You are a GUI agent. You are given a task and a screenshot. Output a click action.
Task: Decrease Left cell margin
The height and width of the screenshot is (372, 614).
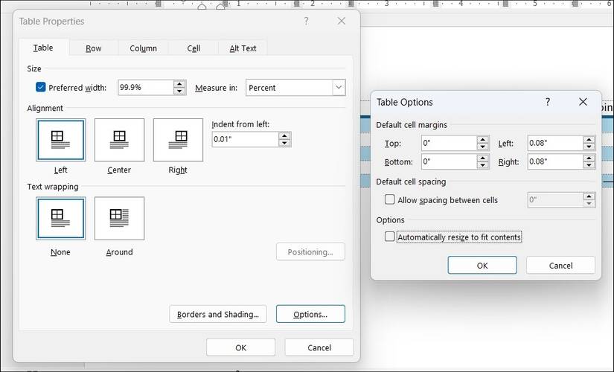[589, 147]
